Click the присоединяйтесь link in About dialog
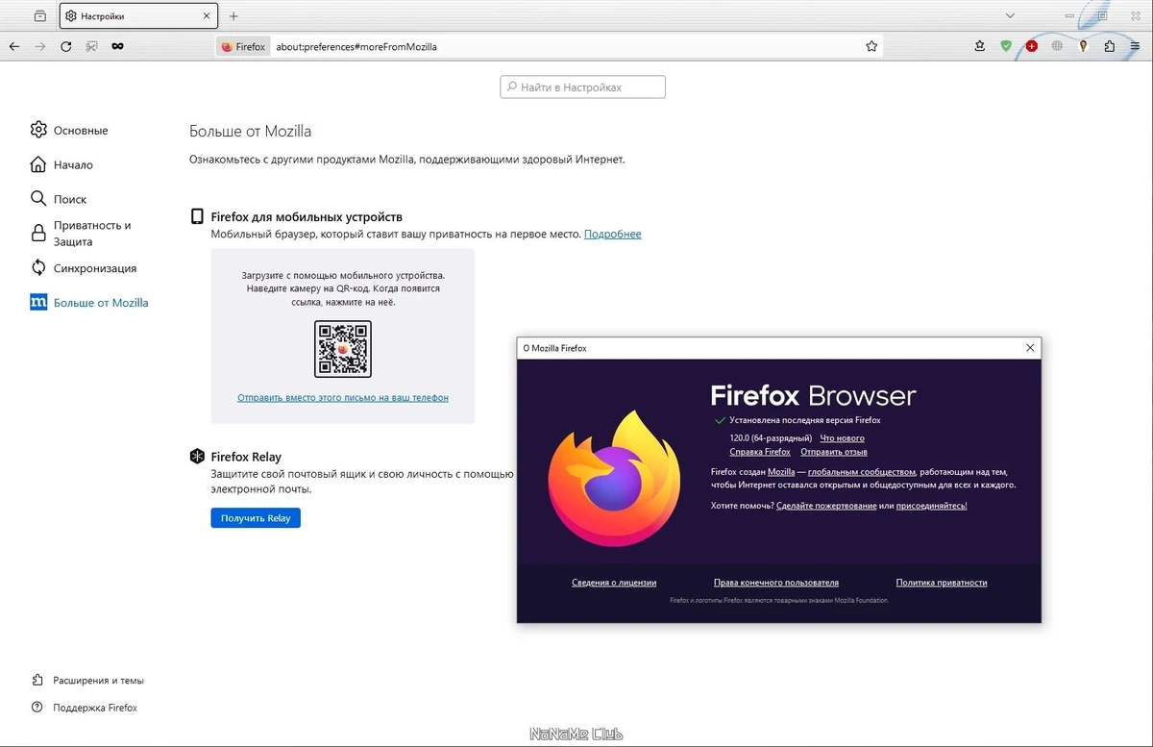Image resolution: width=1153 pixels, height=747 pixels. tap(931, 506)
